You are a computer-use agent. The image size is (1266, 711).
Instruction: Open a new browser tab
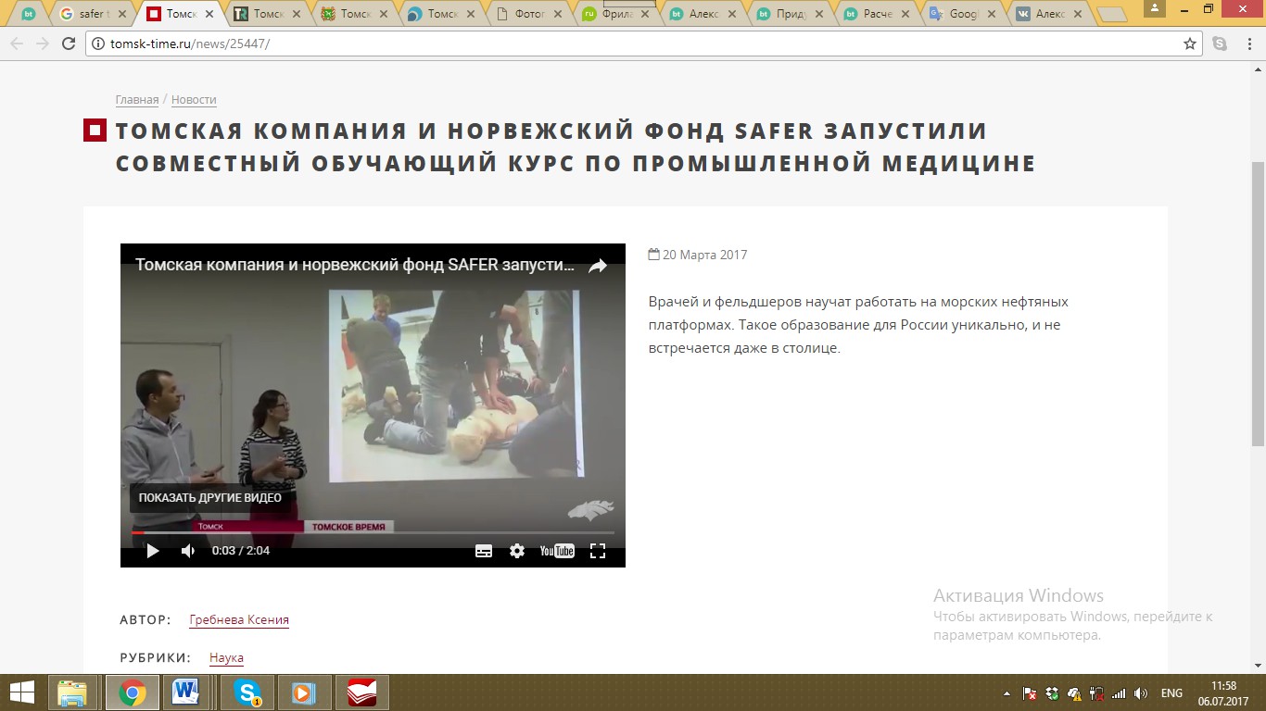point(1111,15)
